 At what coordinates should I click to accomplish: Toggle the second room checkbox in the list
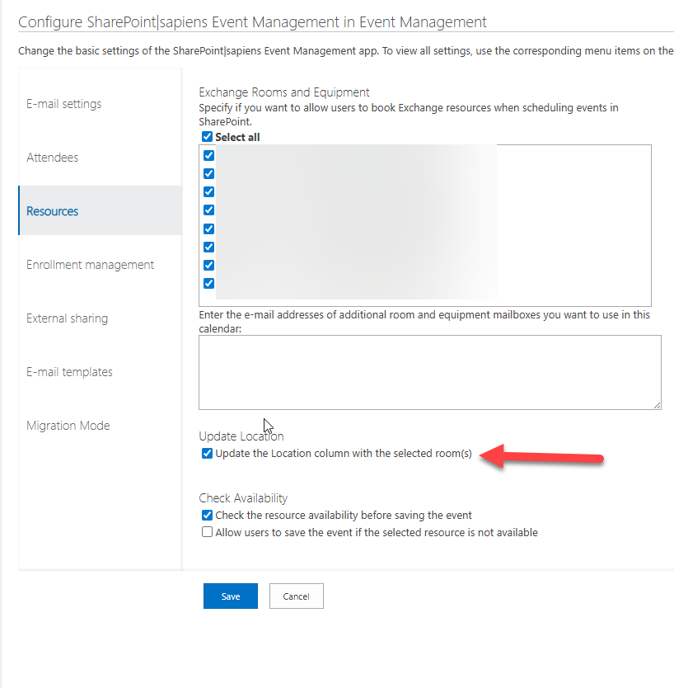click(208, 173)
